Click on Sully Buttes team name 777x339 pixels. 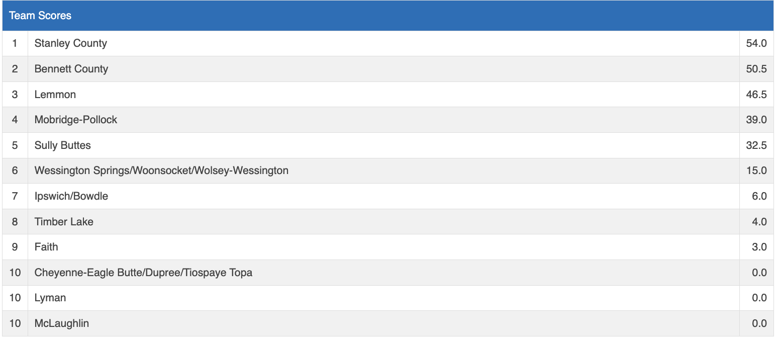63,145
